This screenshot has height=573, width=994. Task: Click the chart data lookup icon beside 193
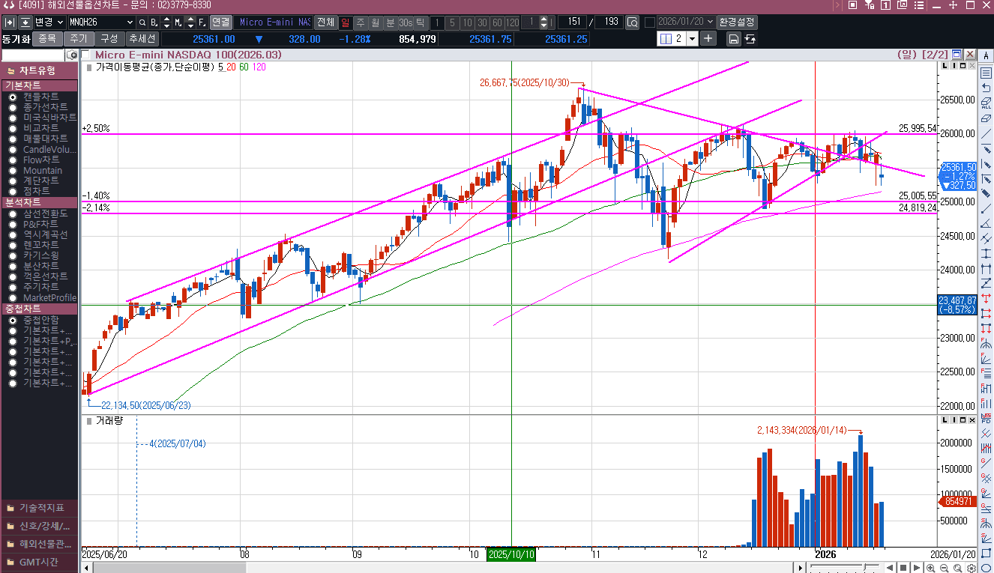click(x=632, y=22)
